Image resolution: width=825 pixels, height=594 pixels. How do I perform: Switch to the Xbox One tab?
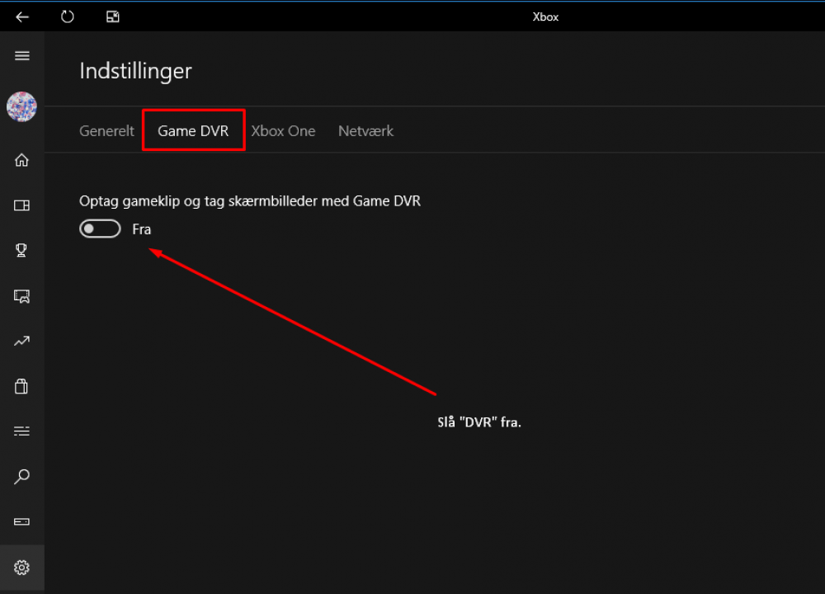coord(283,131)
